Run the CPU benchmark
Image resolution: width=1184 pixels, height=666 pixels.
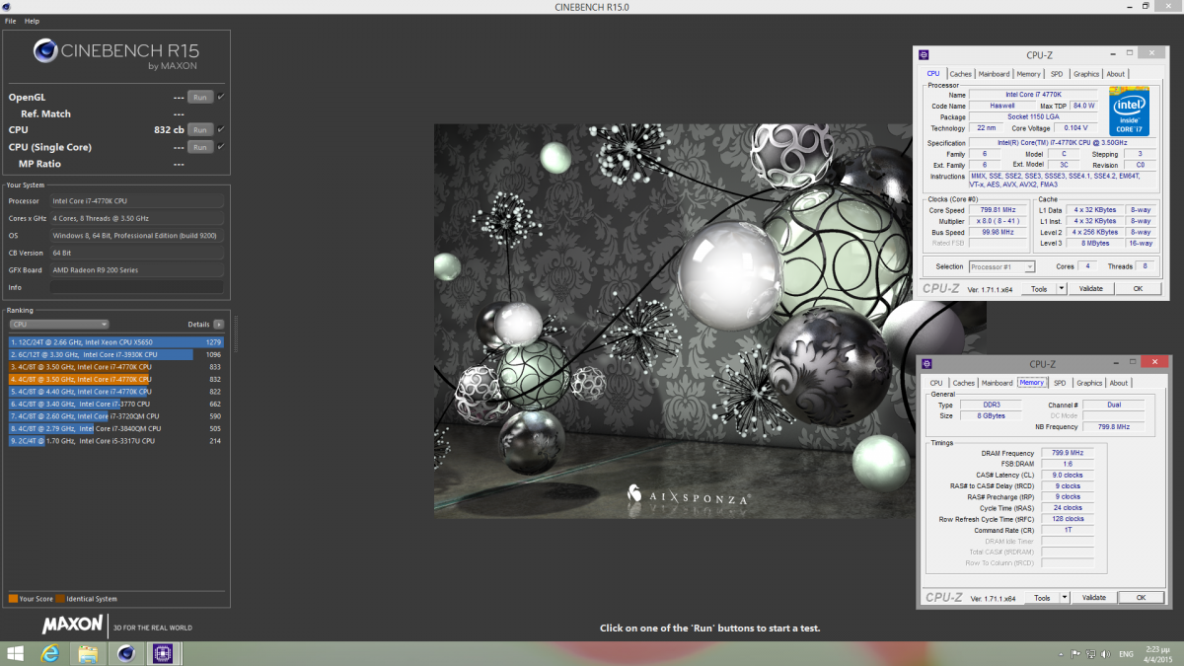[200, 129]
